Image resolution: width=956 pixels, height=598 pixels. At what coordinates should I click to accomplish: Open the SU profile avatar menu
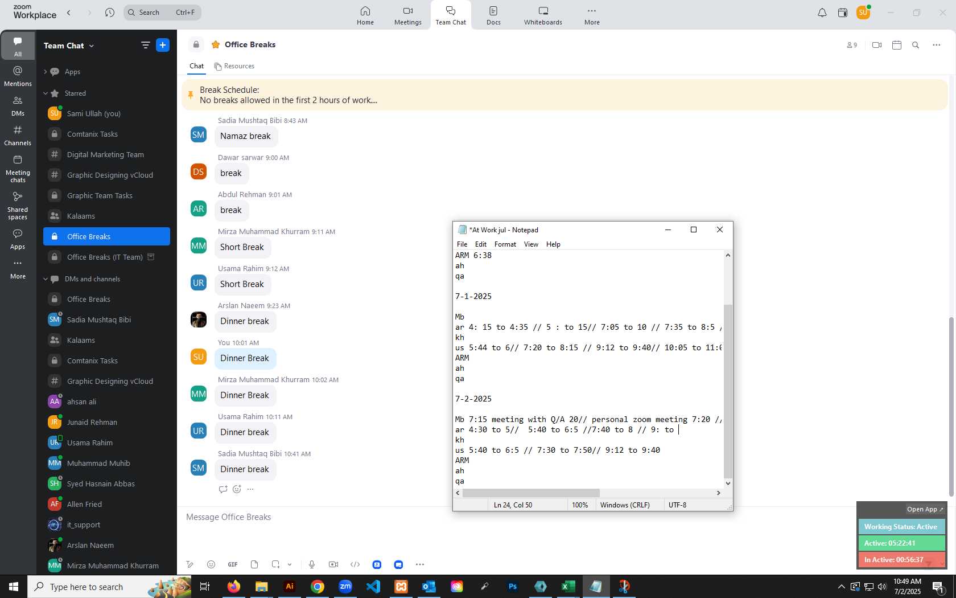(x=863, y=12)
